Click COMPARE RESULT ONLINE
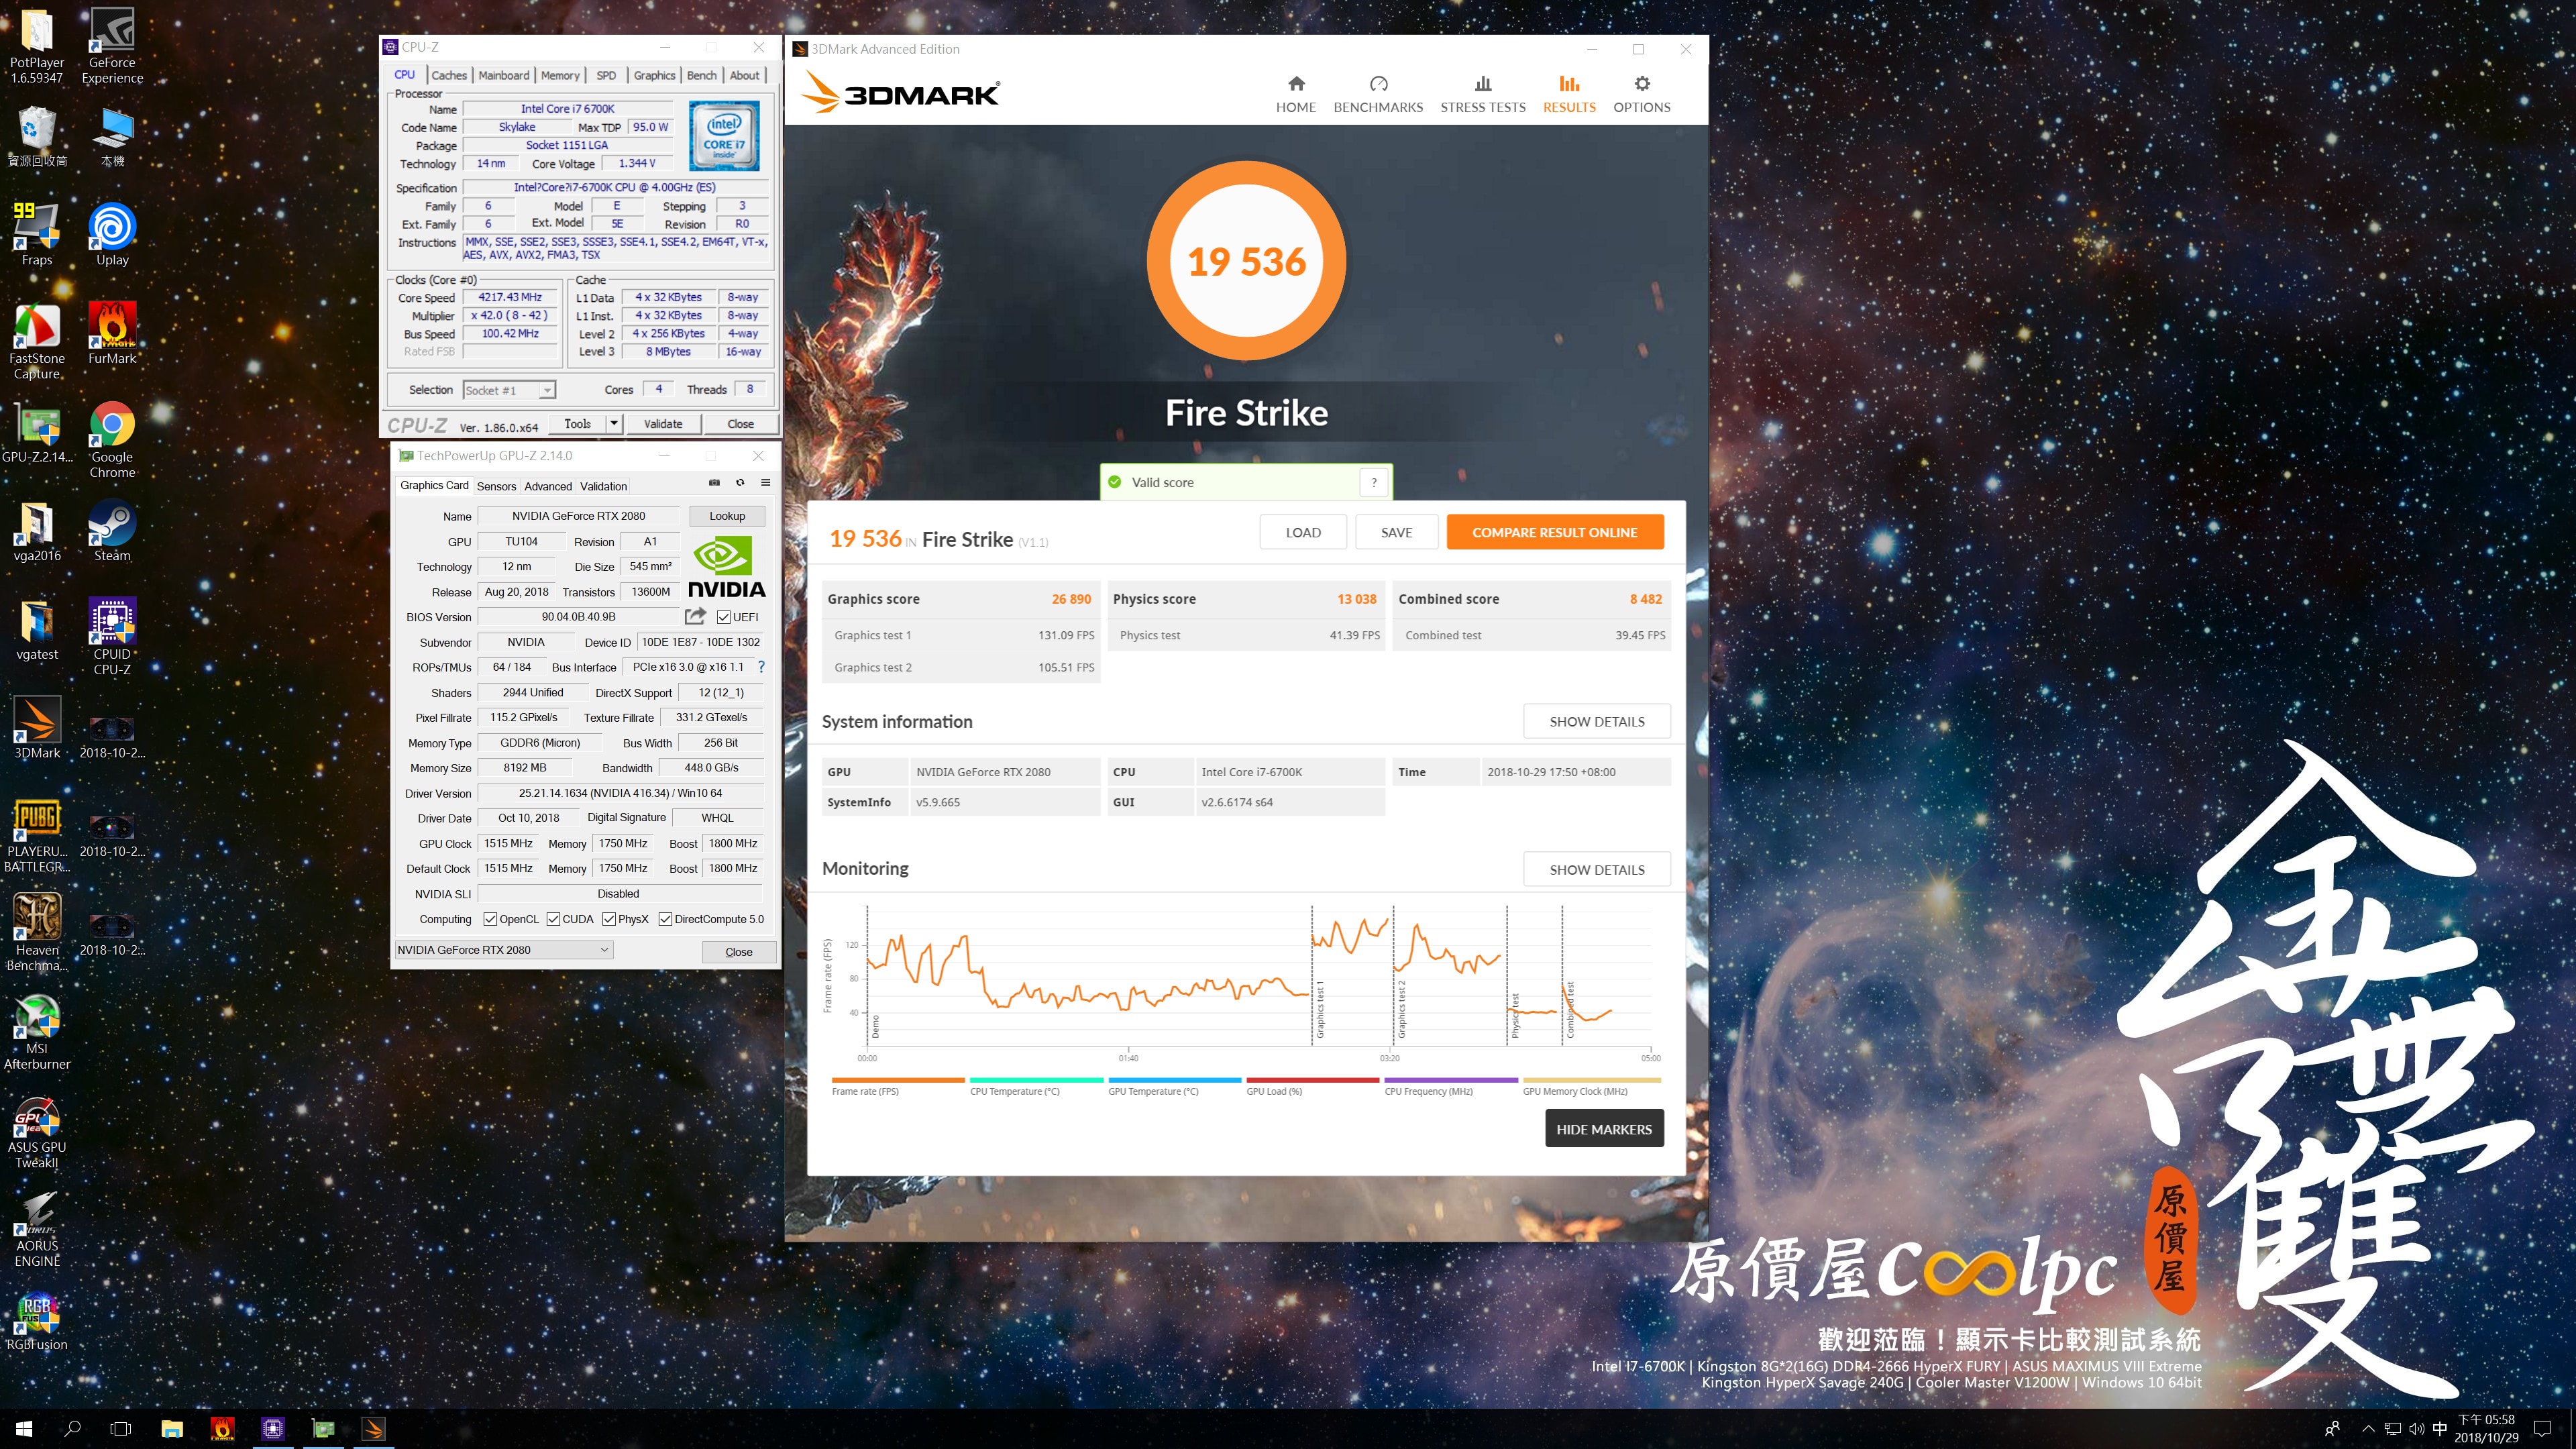Image resolution: width=2576 pixels, height=1449 pixels. (x=1555, y=532)
